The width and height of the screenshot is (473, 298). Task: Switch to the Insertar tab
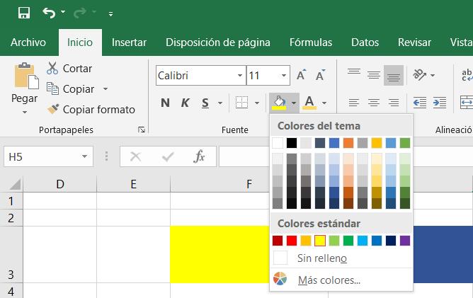pos(129,42)
